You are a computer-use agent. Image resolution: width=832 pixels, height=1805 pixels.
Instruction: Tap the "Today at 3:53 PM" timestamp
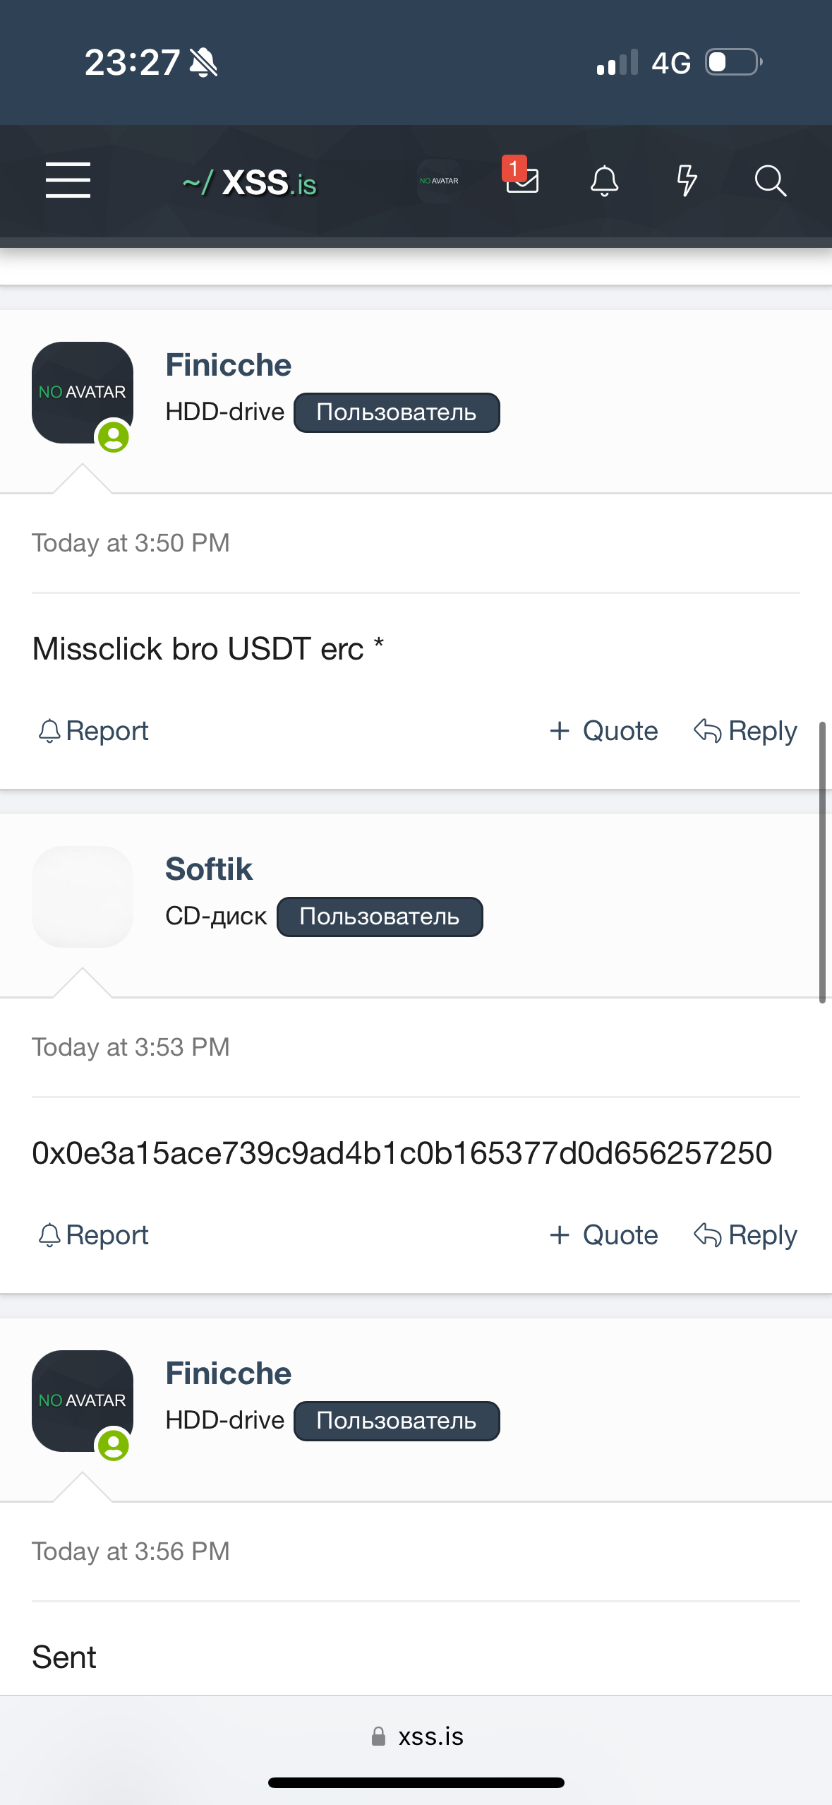[131, 1047]
